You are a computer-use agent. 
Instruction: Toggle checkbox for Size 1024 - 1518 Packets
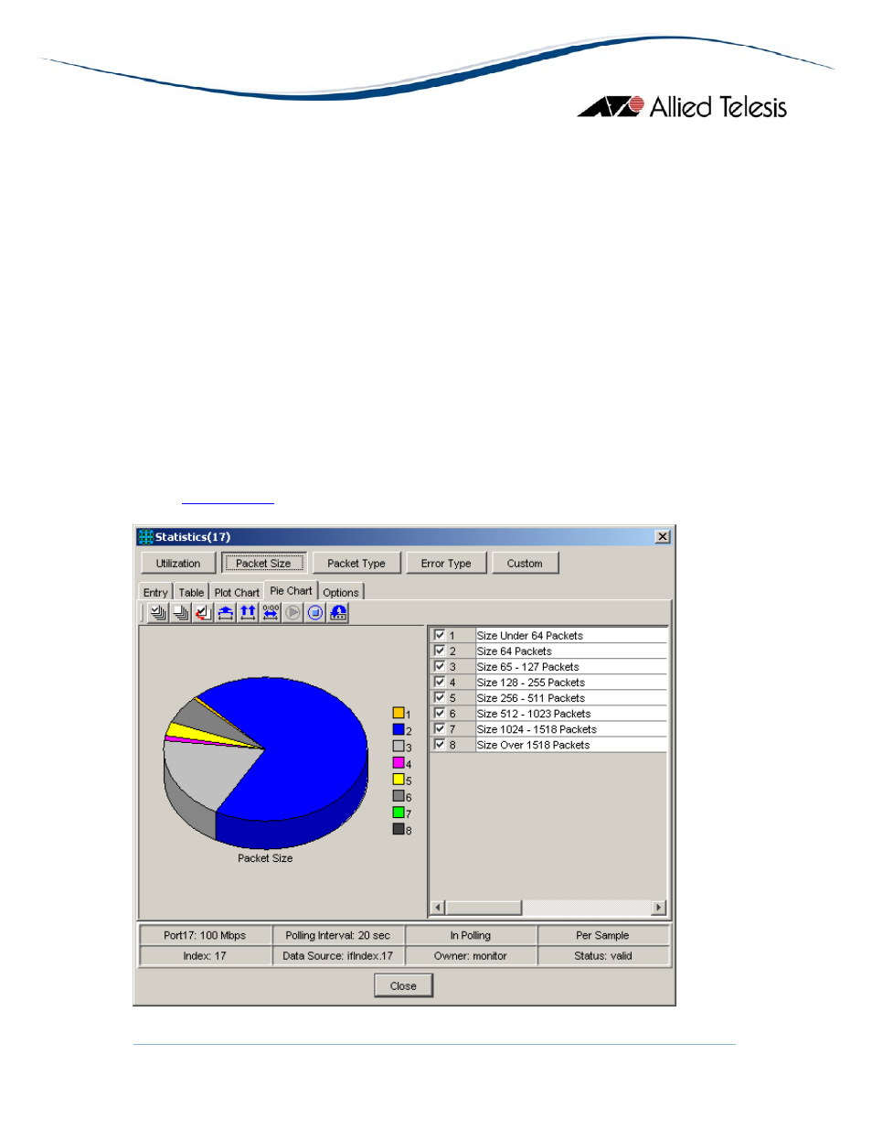[440, 728]
